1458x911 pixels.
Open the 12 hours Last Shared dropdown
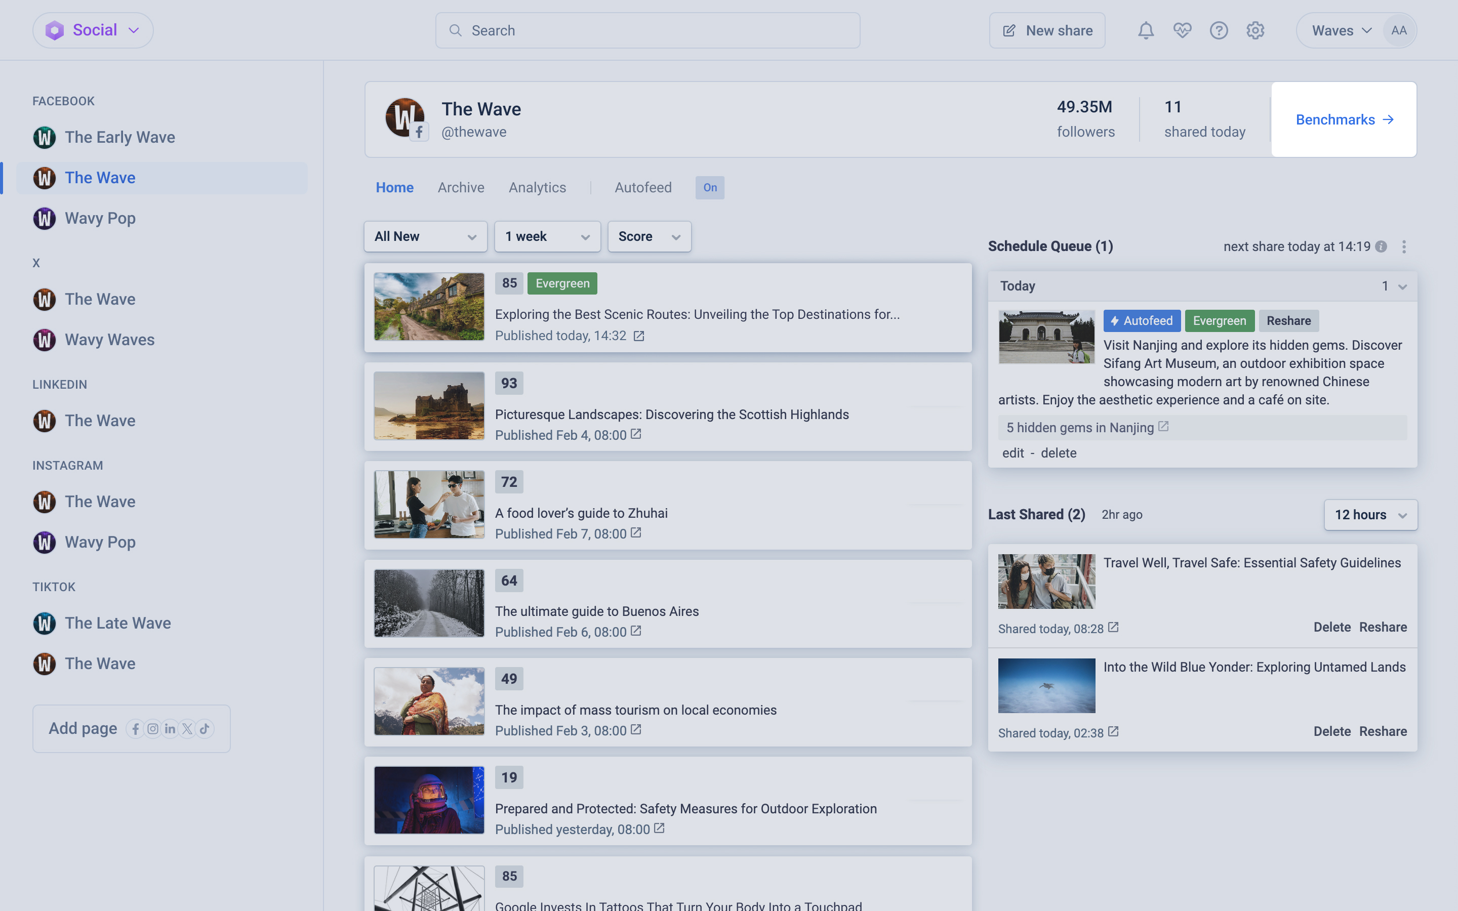tap(1370, 515)
